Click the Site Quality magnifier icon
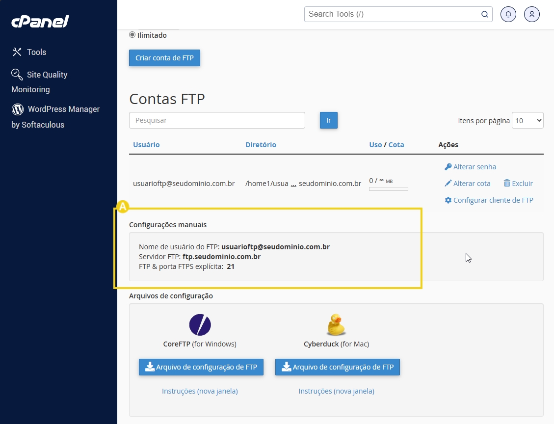Image resolution: width=554 pixels, height=424 pixels. 17,75
